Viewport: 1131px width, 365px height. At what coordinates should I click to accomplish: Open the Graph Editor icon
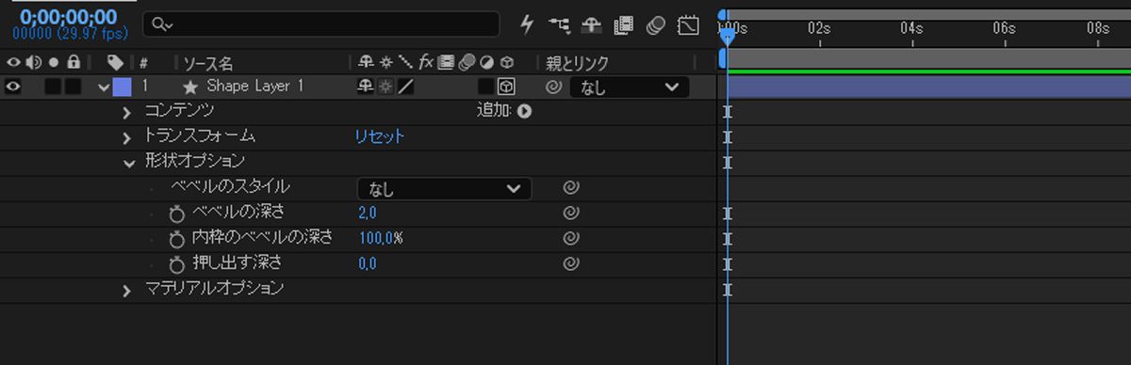(x=688, y=25)
